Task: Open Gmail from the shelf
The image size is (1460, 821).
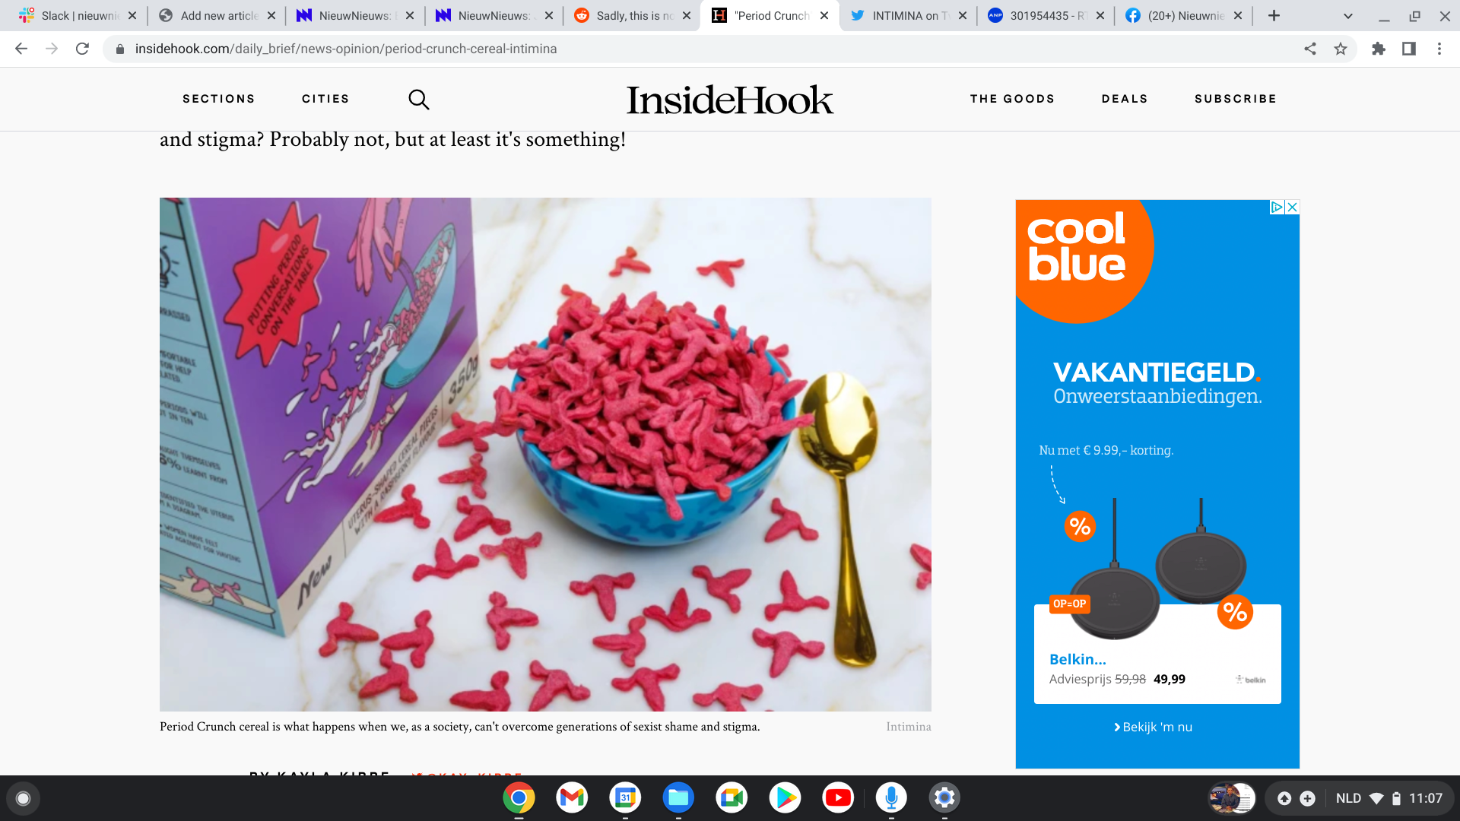Action: coord(572,797)
